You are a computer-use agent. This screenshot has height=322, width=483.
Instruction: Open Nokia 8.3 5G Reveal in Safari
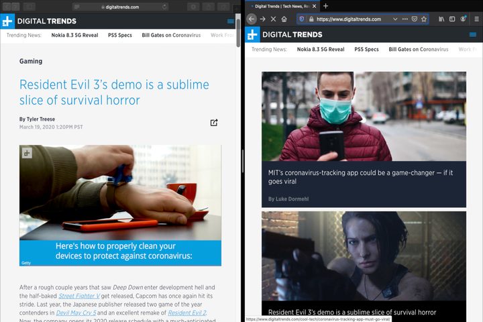[75, 35]
